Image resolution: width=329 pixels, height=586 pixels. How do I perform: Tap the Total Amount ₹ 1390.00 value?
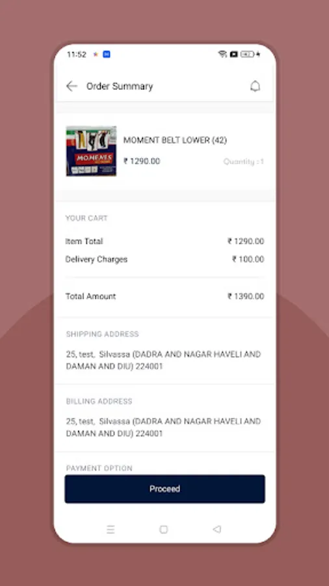point(246,296)
